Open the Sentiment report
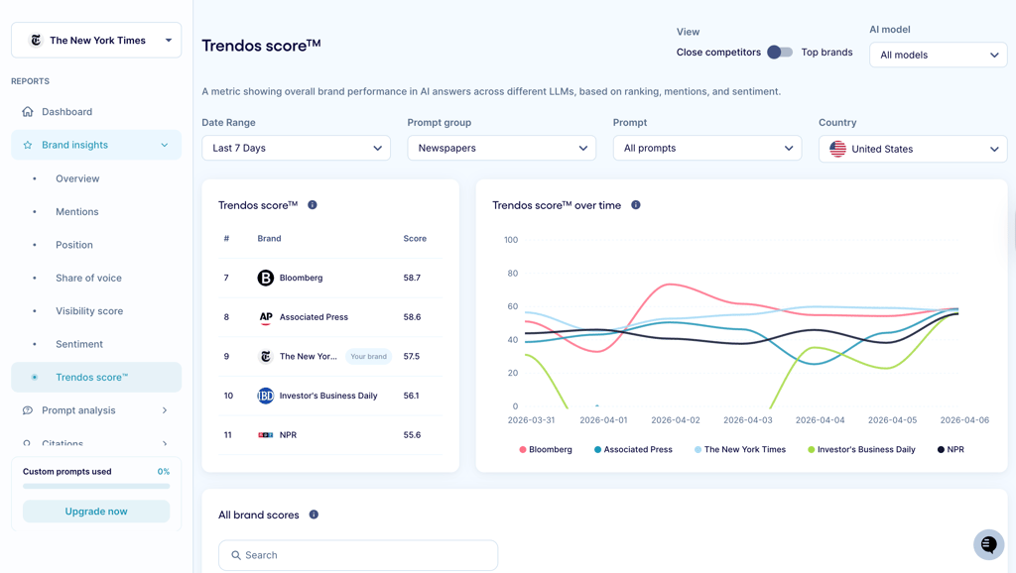The height and width of the screenshot is (573, 1016). point(79,344)
